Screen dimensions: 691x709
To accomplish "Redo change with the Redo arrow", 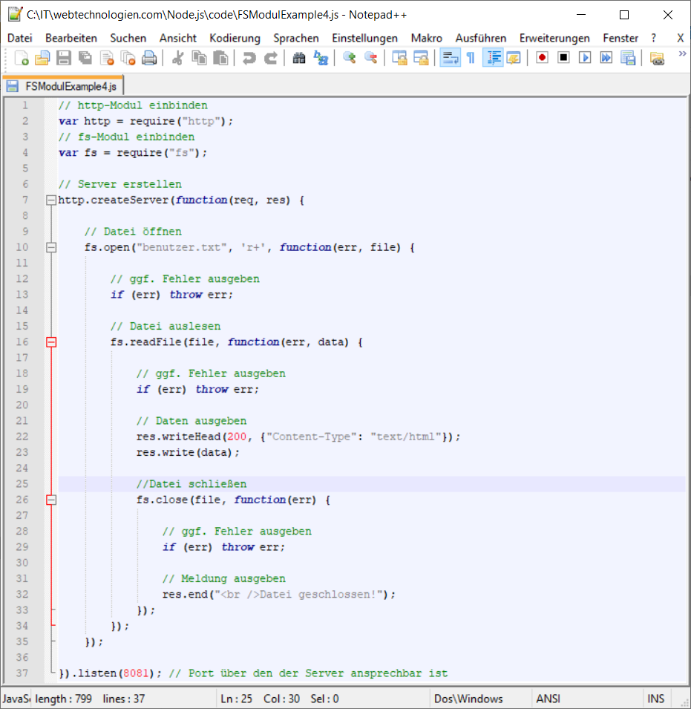I will (x=270, y=58).
